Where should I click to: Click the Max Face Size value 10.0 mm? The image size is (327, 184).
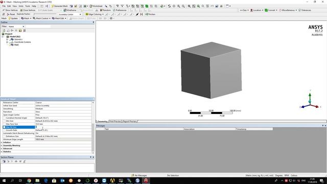[63, 124]
